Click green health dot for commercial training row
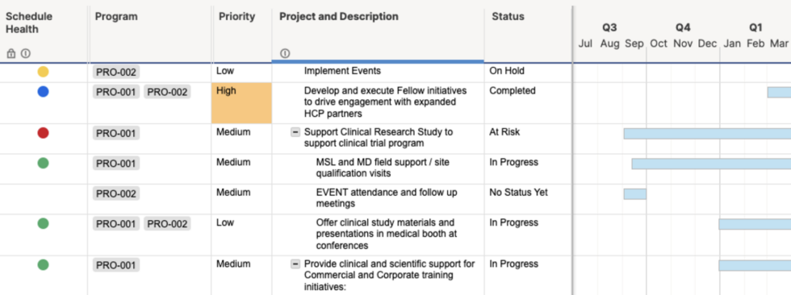 pos(44,265)
